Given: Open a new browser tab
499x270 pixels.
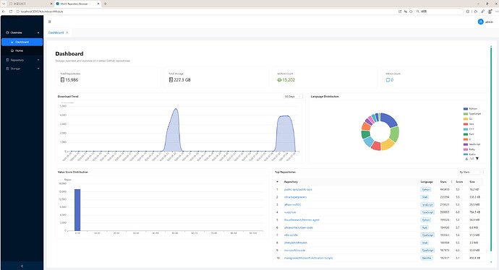Looking at the screenshot, I should coord(106,4).
